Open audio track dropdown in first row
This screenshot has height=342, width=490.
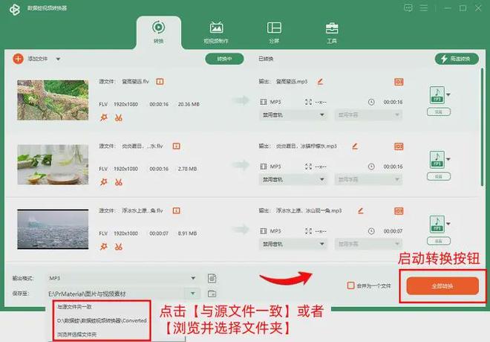tap(293, 115)
